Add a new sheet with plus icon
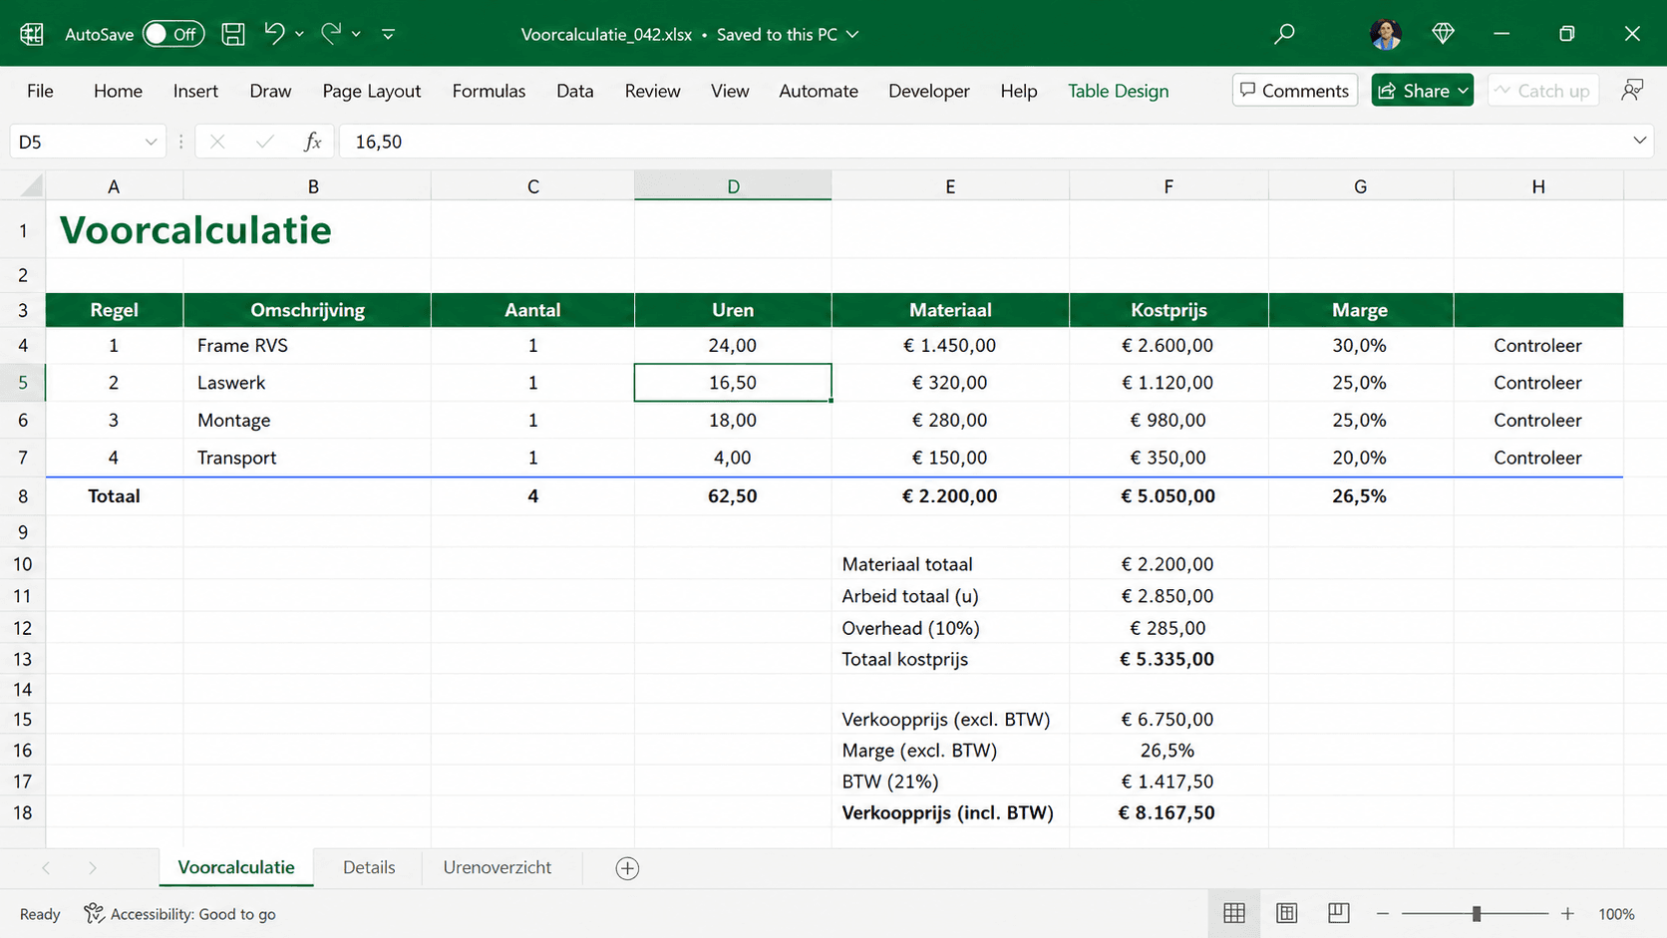1667x938 pixels. tap(627, 868)
